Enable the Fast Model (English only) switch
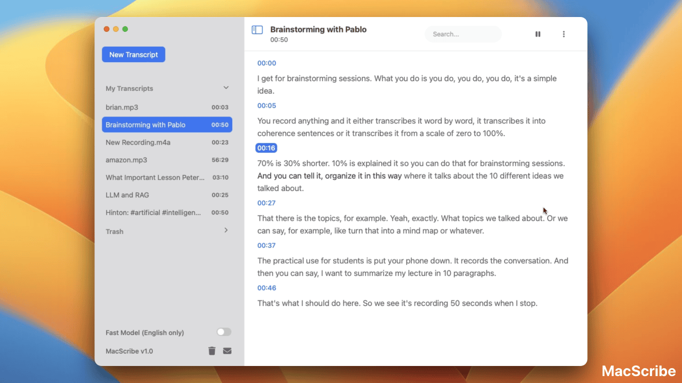682x383 pixels. pos(223,331)
